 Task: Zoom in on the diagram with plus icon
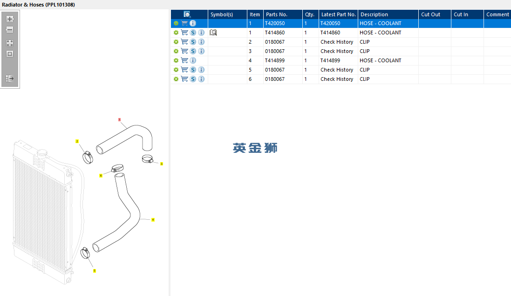pos(10,19)
